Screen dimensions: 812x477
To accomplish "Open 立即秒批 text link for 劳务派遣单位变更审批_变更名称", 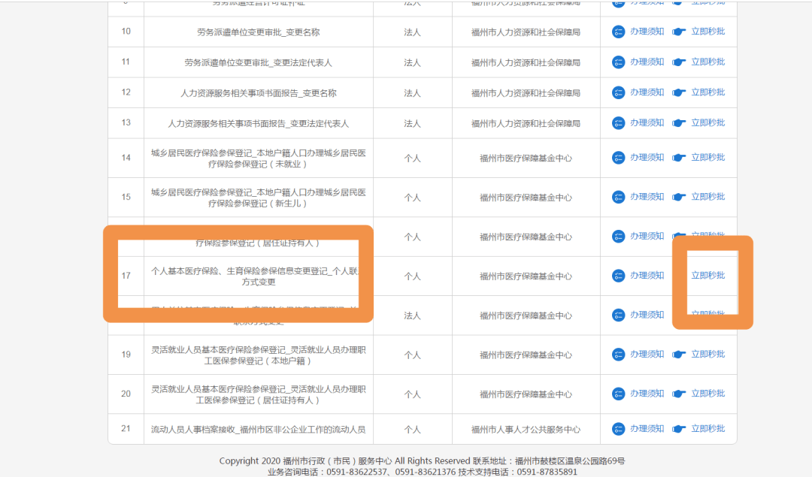I will coord(707,32).
